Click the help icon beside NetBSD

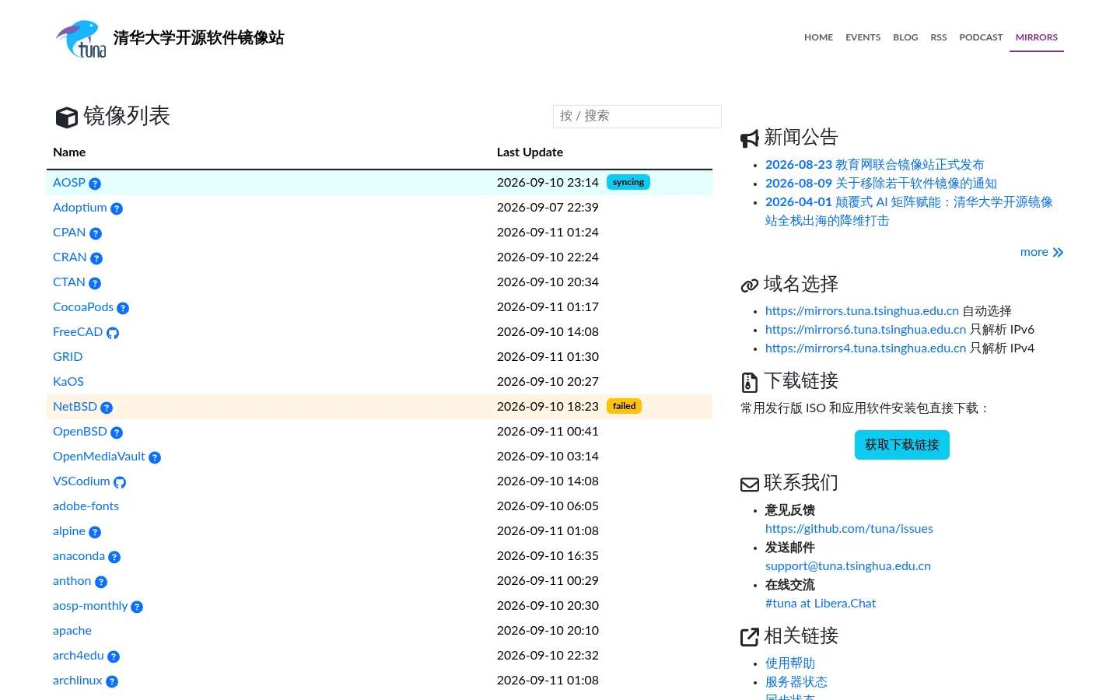pyautogui.click(x=107, y=408)
